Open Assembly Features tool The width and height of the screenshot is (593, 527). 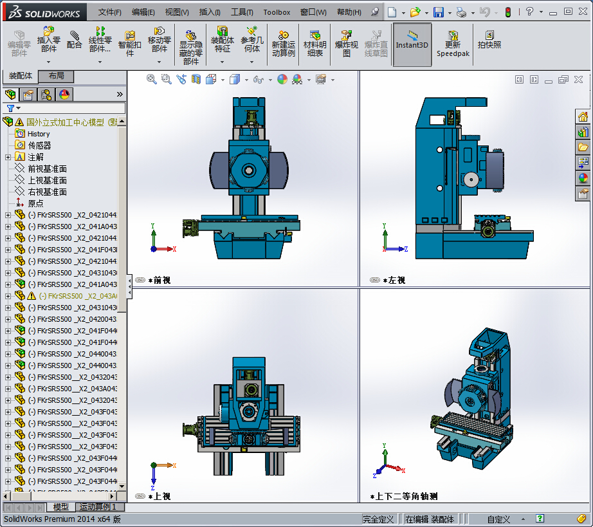[x=222, y=40]
